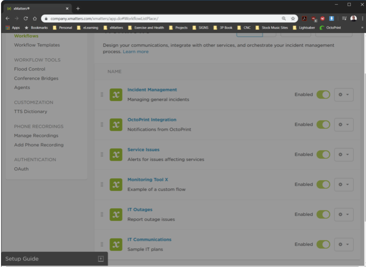Open the Monitoring Tool X workflow link
The height and width of the screenshot is (267, 366).
(148, 180)
